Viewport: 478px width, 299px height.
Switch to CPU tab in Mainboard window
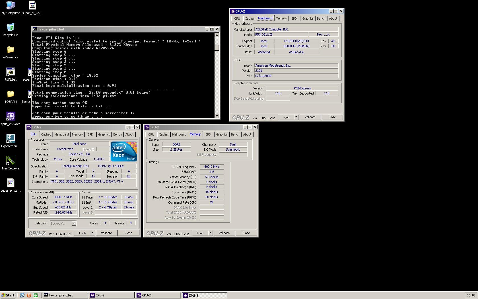(x=237, y=19)
